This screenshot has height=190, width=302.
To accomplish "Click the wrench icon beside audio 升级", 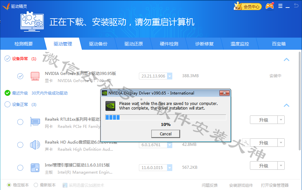I will [x=246, y=143].
